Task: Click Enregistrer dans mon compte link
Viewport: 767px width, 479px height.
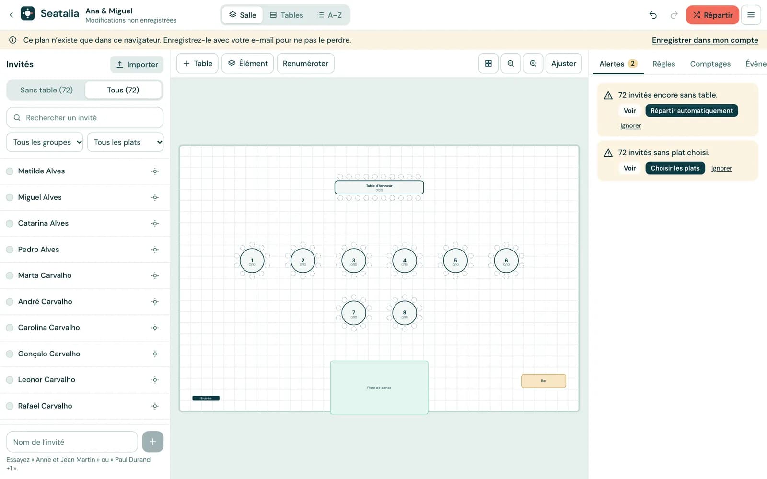Action: pyautogui.click(x=705, y=40)
